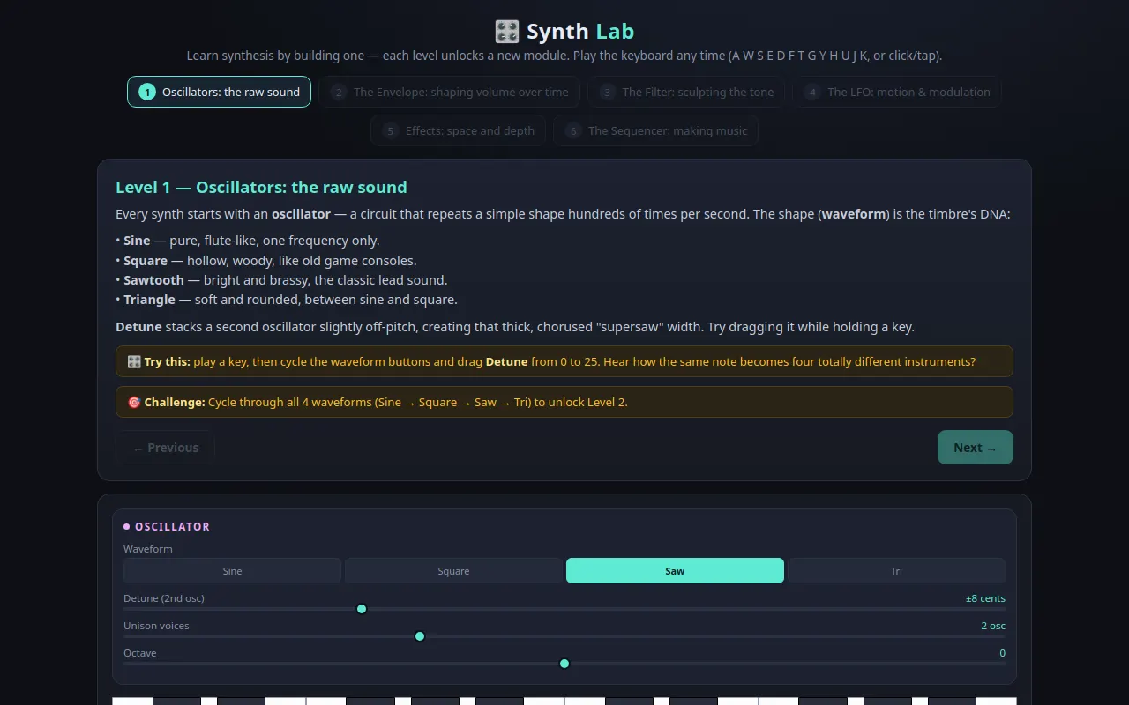Click the Waveform label
The width and height of the screenshot is (1129, 705).
click(148, 549)
